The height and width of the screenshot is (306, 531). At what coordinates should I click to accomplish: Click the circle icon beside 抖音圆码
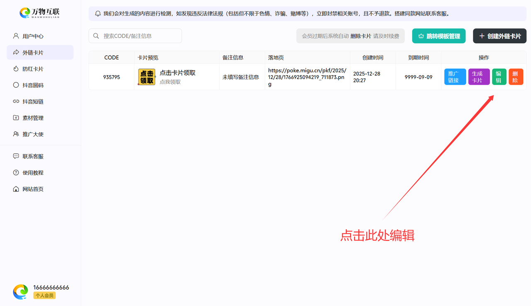pos(16,85)
